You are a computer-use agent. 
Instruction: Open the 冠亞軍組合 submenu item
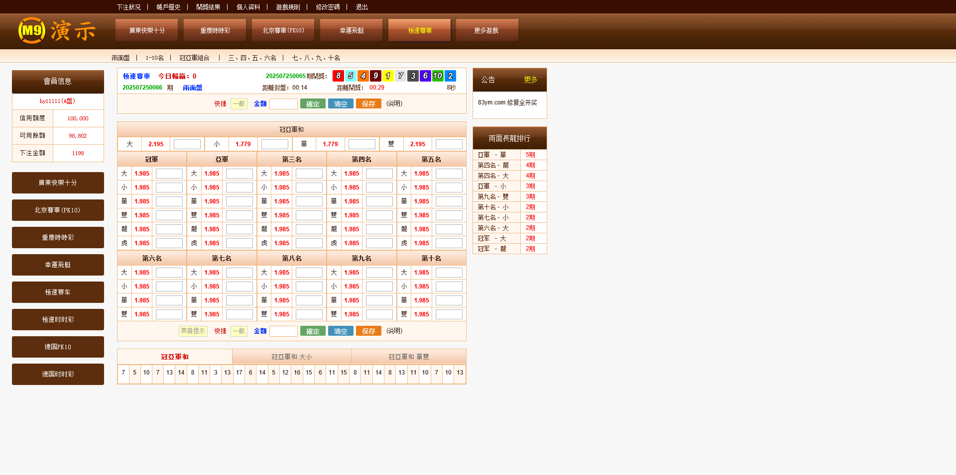pyautogui.click(x=194, y=58)
